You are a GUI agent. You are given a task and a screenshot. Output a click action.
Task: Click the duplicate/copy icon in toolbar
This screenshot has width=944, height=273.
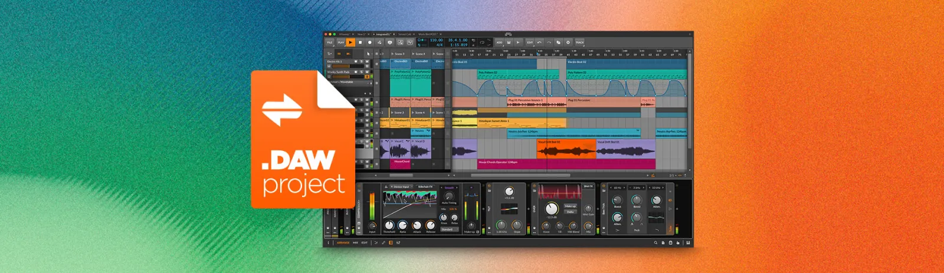point(558,42)
